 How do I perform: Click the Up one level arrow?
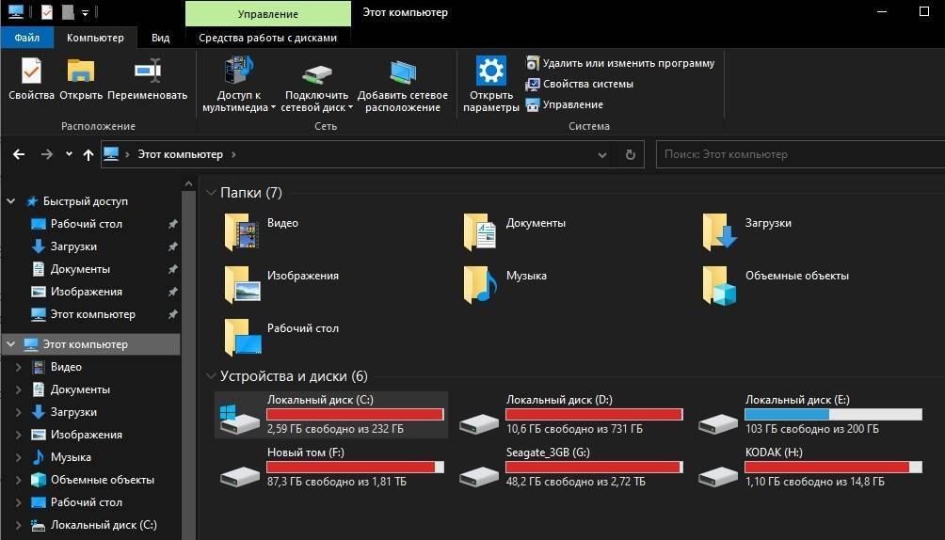88,154
